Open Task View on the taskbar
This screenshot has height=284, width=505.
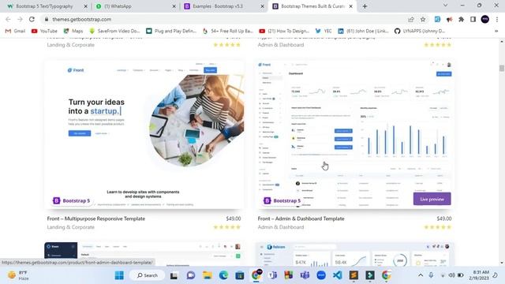pyautogui.click(x=174, y=275)
